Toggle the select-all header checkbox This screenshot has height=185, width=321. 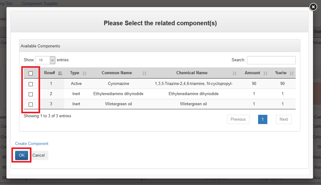(x=31, y=73)
